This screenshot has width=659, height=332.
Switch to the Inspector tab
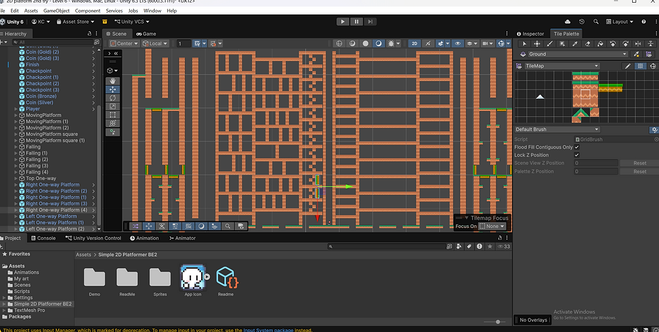(530, 34)
